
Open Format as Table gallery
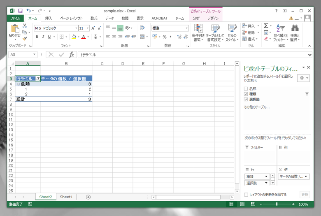(215, 33)
